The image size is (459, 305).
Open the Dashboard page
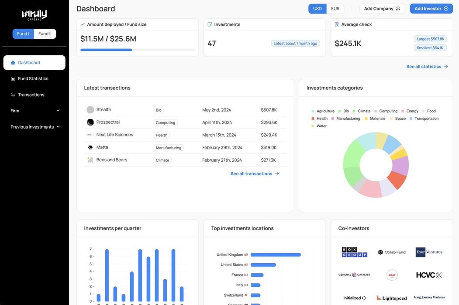pyautogui.click(x=34, y=62)
